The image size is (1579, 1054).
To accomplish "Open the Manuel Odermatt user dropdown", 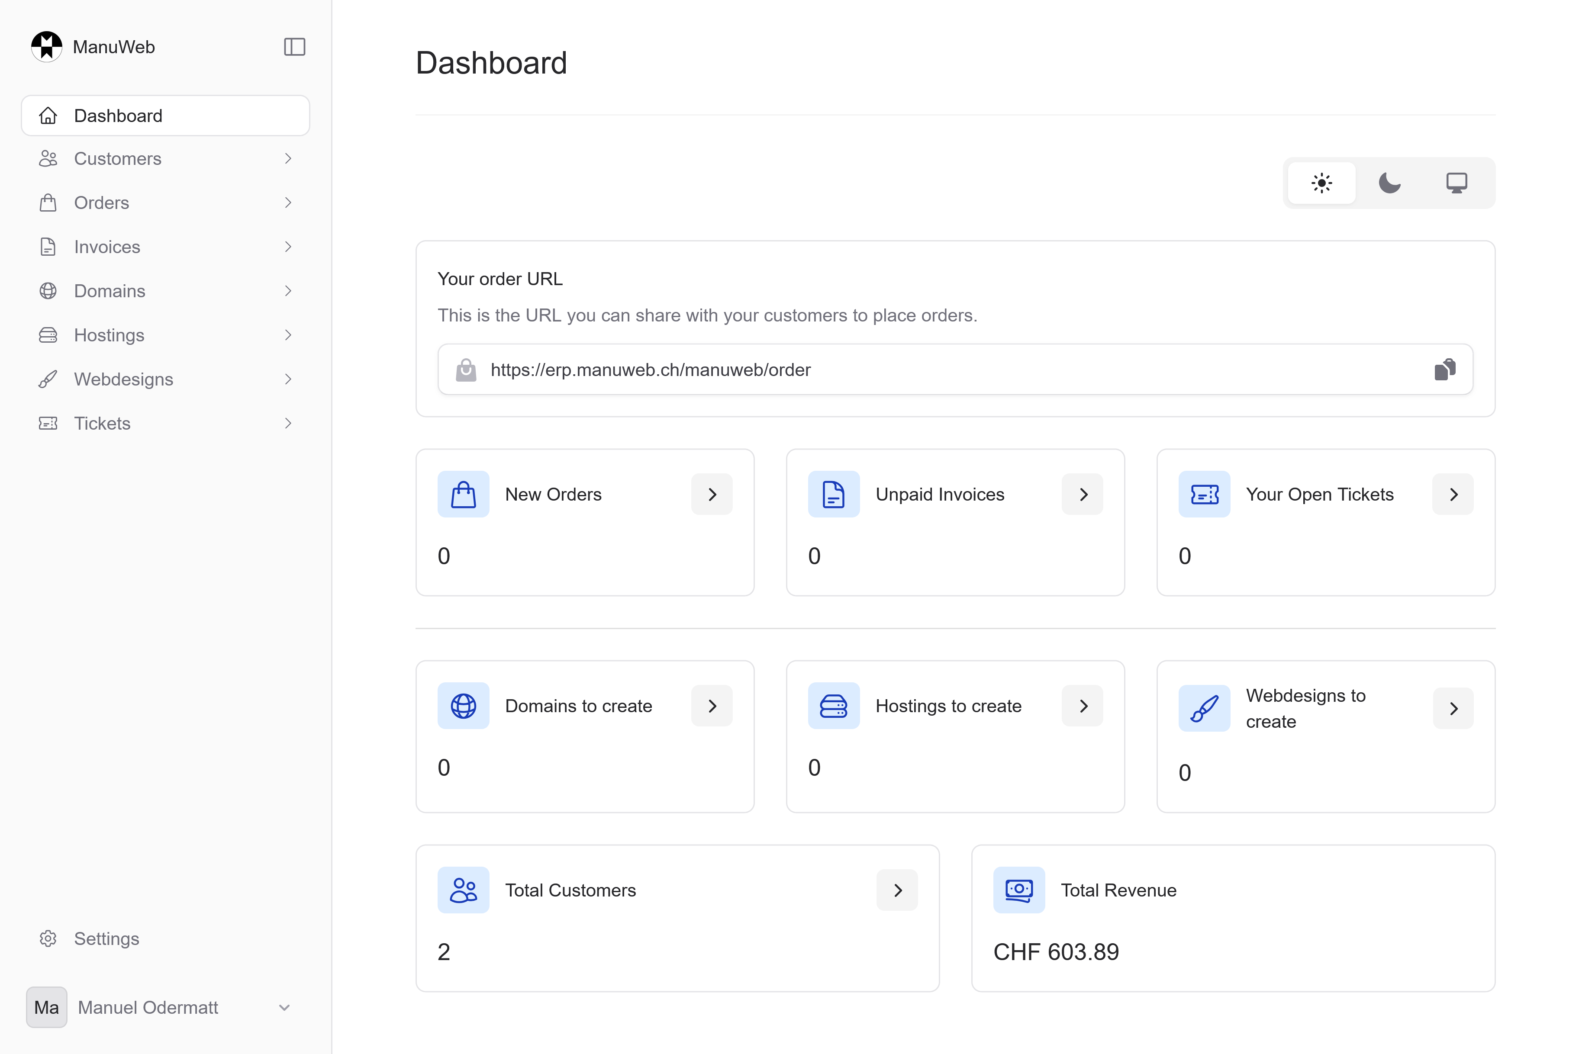I will (x=284, y=1007).
